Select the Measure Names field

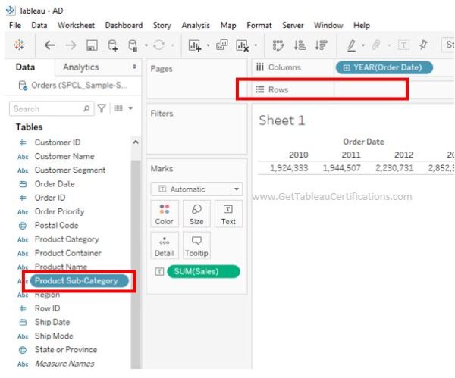pyautogui.click(x=64, y=364)
